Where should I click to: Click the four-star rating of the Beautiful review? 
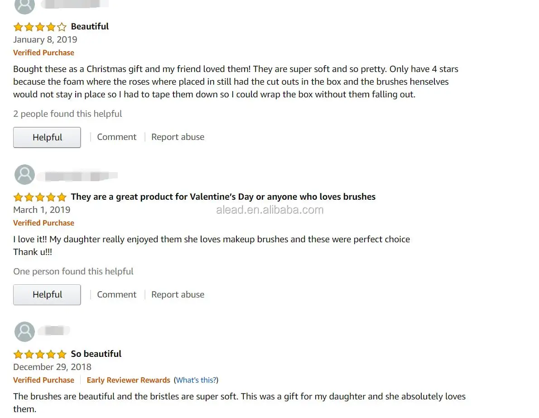(x=40, y=27)
